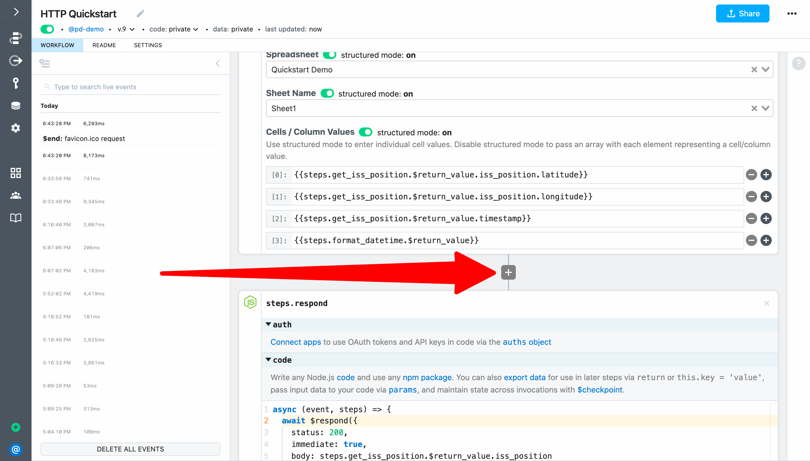The height and width of the screenshot is (461, 810).
Task: Expand the Sheet1 dropdown arrow
Action: click(765, 108)
